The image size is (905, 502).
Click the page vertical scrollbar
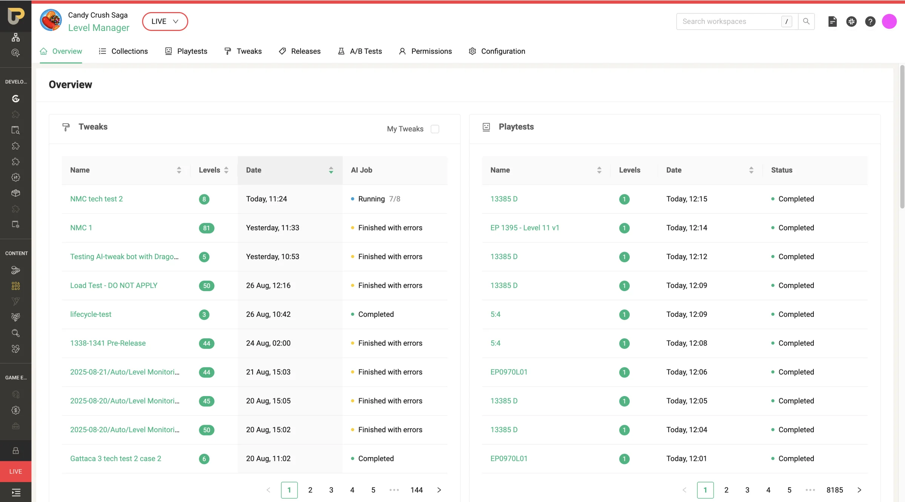902,137
